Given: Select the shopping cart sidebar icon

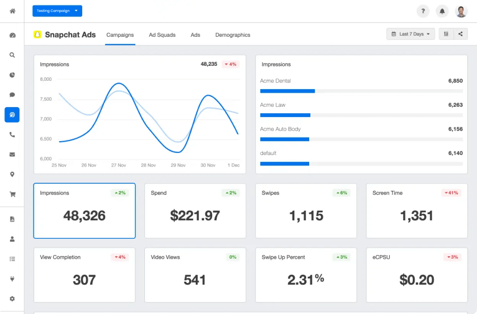Looking at the screenshot, I should tap(12, 194).
